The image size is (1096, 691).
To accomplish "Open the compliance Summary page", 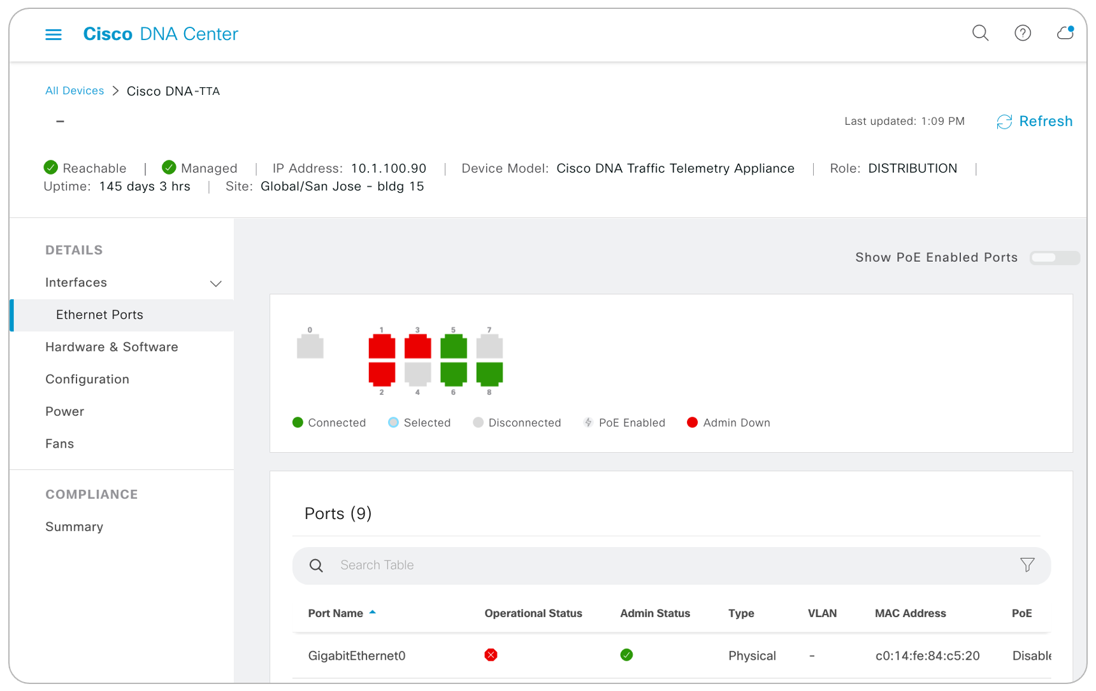I will [74, 527].
